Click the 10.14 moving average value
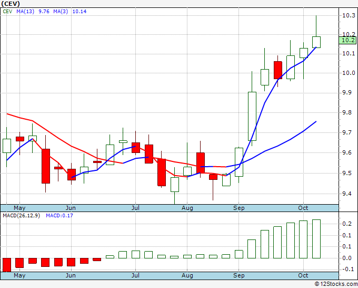 point(79,12)
